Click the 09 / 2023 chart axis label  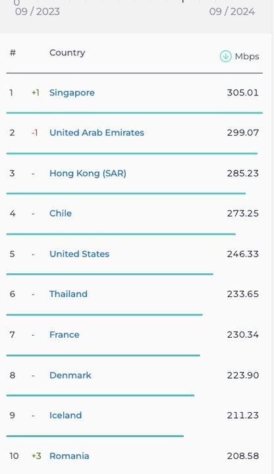(x=38, y=12)
